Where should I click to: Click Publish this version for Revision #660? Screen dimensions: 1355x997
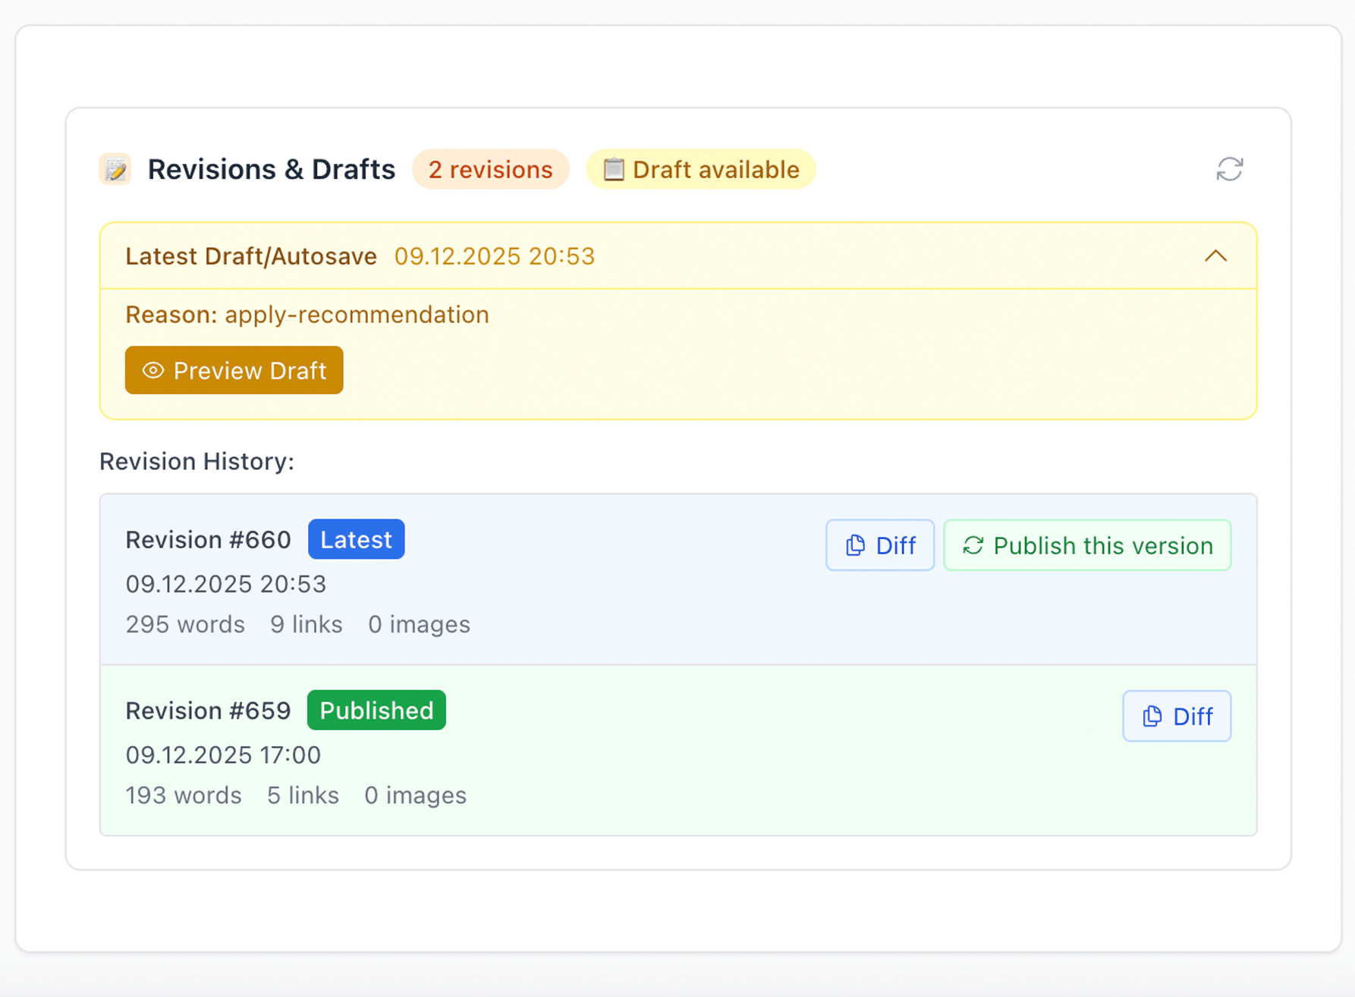(x=1086, y=544)
